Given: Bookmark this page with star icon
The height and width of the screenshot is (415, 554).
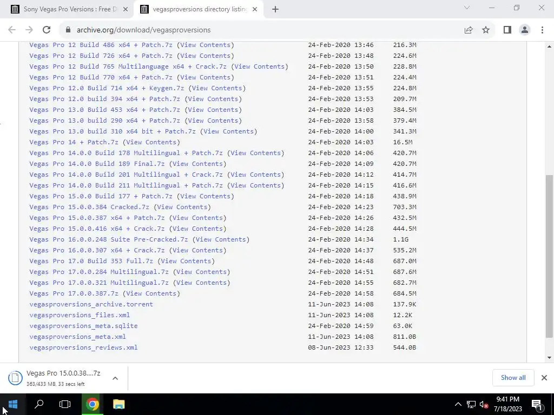Looking at the screenshot, I should 486,30.
